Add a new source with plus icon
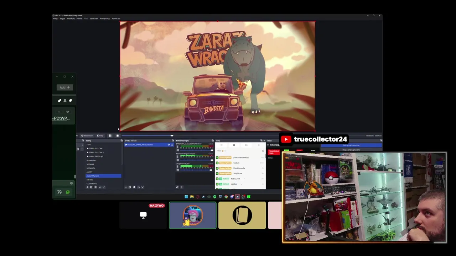456x256 pixels. (126, 187)
